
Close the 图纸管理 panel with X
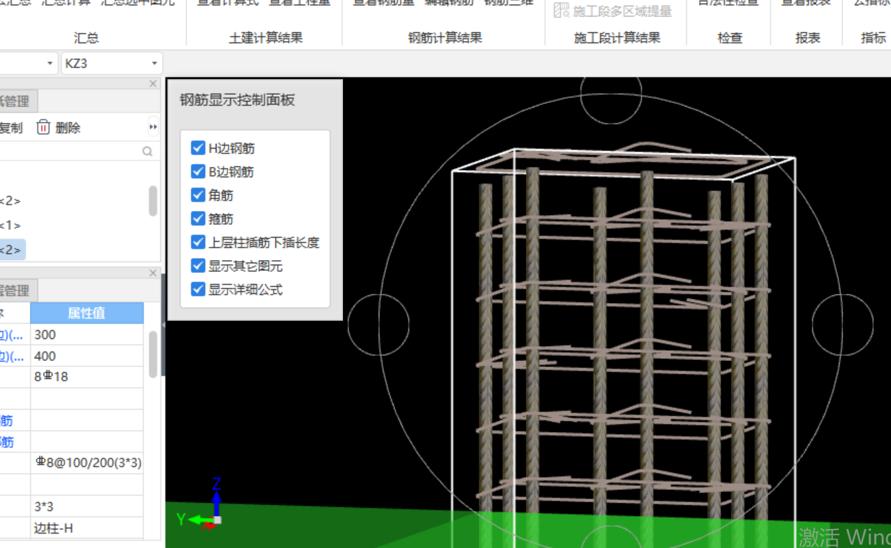153,83
